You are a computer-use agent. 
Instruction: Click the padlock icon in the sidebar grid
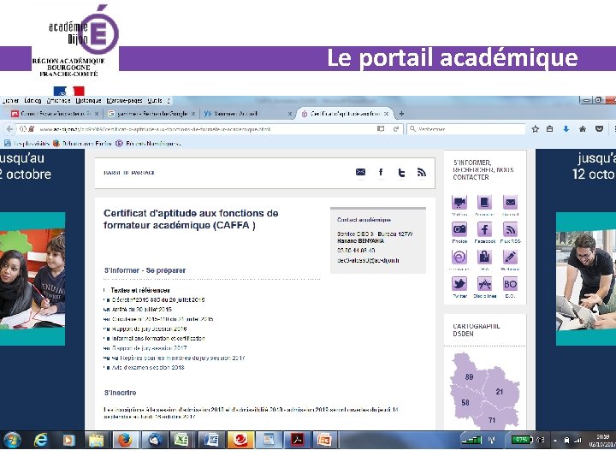484,258
